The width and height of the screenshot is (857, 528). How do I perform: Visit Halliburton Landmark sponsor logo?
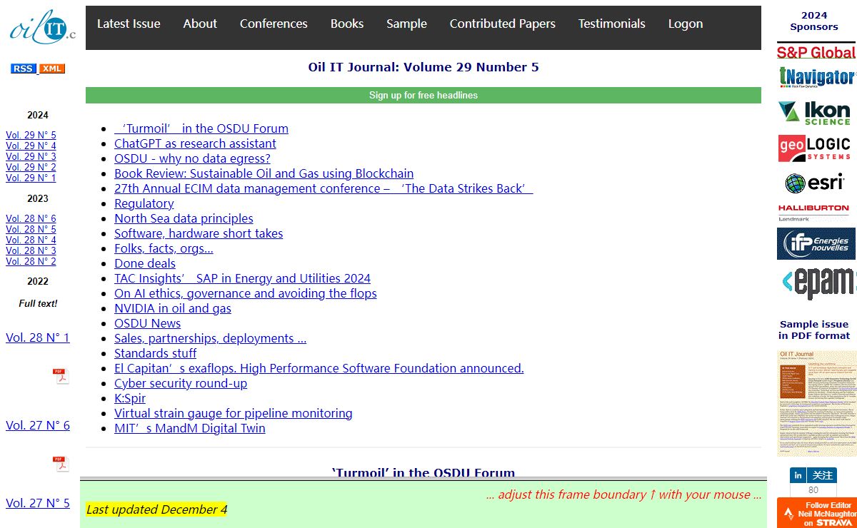point(813,213)
